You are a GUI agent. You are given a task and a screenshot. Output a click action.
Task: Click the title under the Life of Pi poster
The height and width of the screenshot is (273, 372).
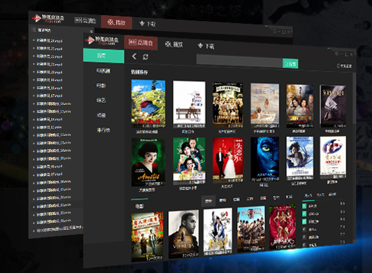pos(264,131)
